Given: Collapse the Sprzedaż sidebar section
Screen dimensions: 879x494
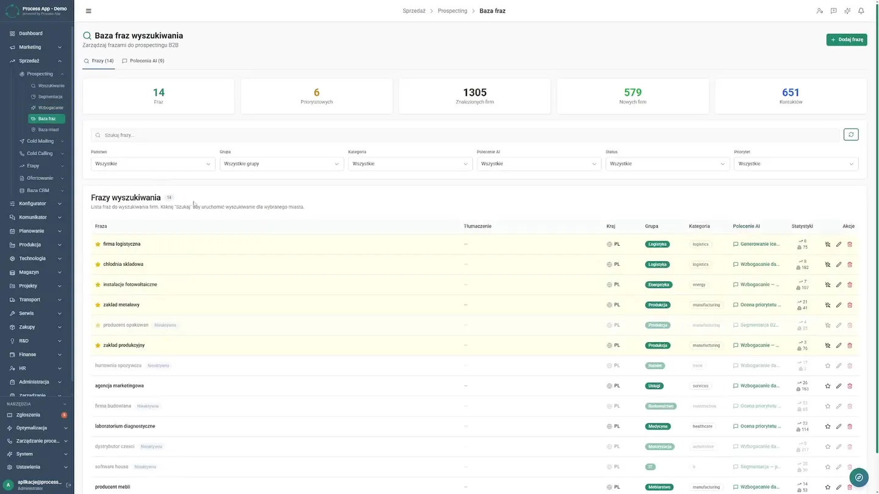Looking at the screenshot, I should coord(36,61).
